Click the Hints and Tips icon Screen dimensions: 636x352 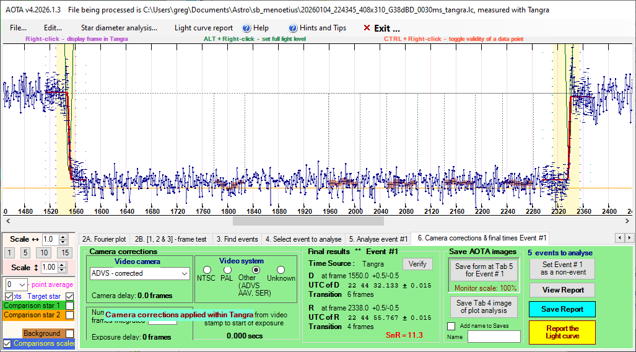(x=293, y=28)
